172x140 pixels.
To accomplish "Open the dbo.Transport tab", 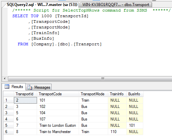I will (116, 5).
